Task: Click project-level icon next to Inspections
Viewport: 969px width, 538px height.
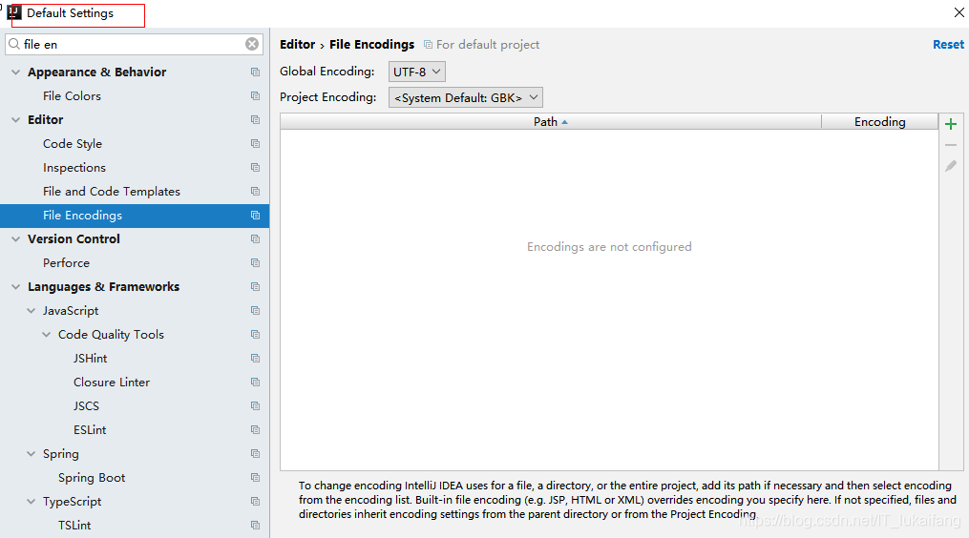Action: [x=255, y=167]
